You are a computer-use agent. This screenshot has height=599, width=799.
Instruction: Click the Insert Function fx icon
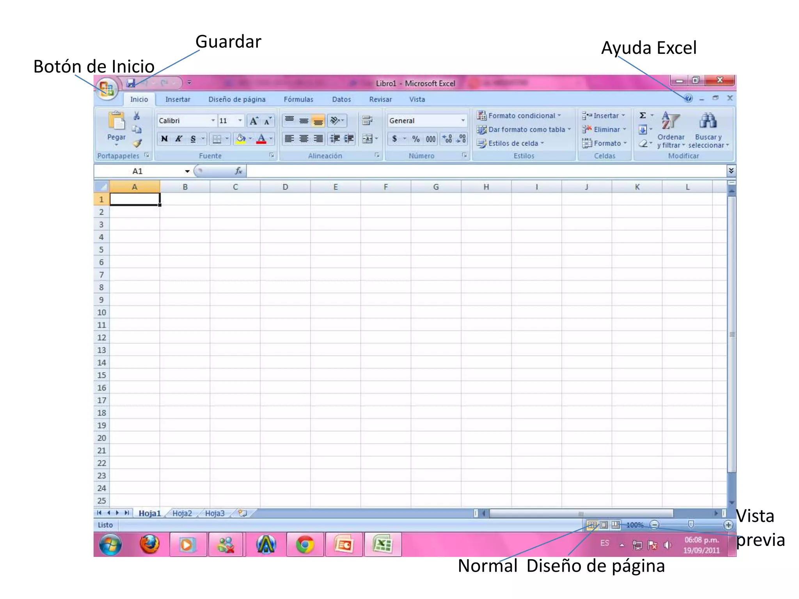[238, 171]
